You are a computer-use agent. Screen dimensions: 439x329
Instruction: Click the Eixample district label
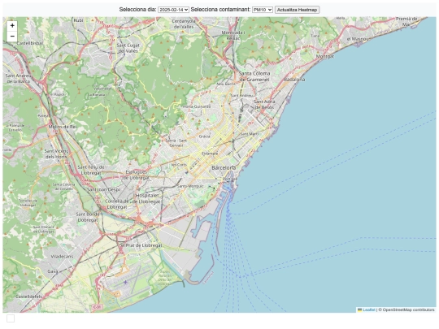210,154
